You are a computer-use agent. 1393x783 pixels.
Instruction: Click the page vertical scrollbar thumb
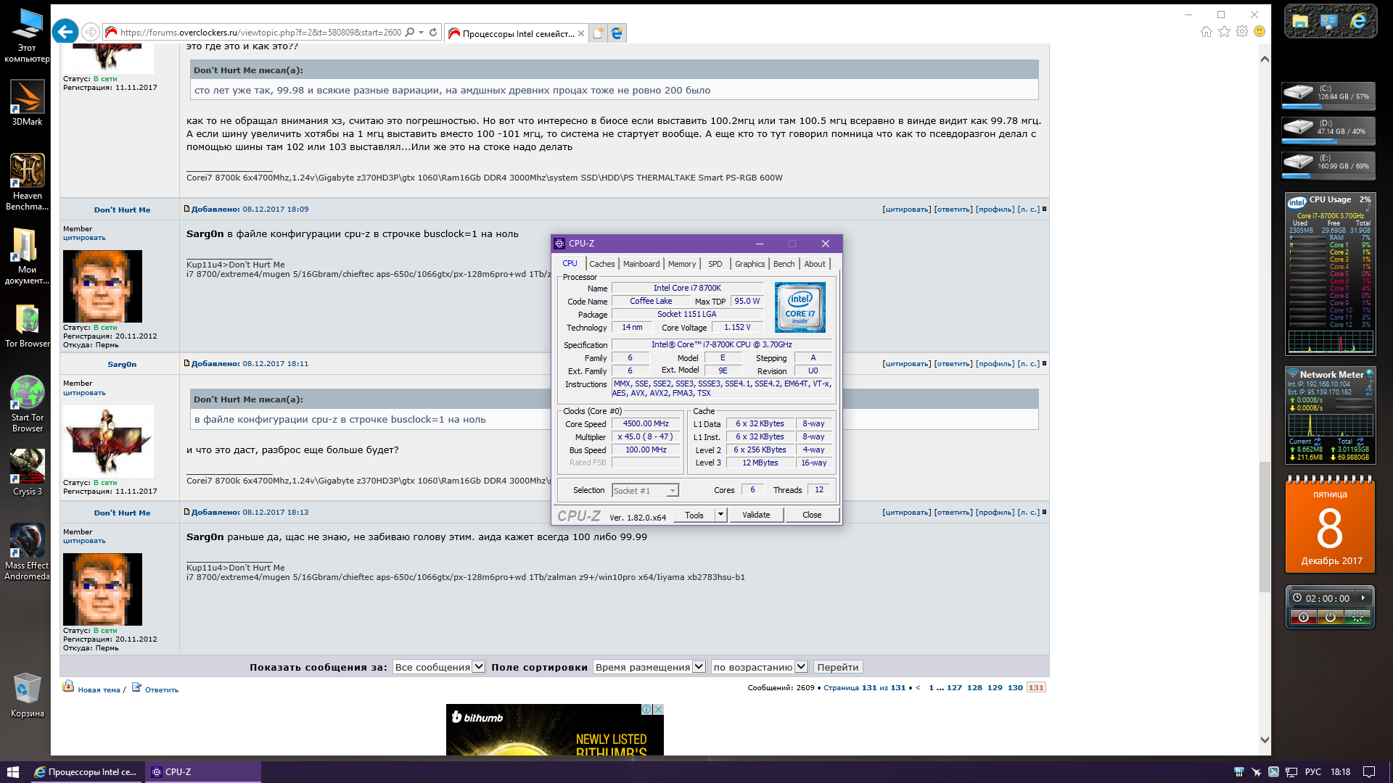point(1265,526)
